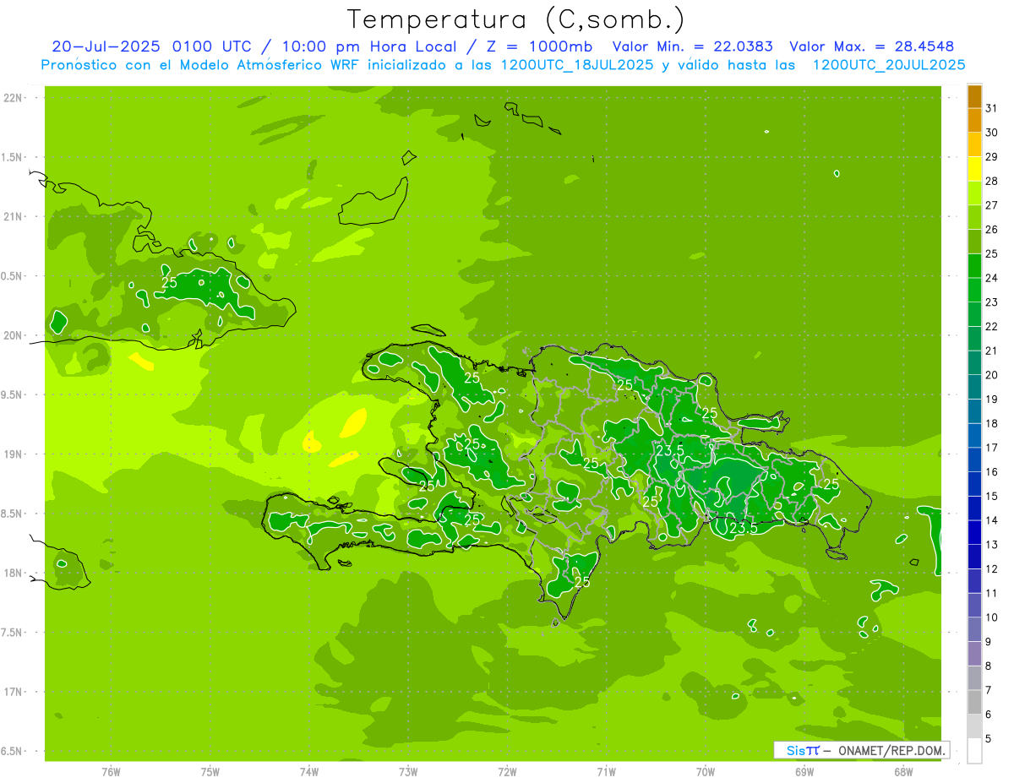
Task: Click initialization time "1200UTC_18JUL2025"
Action: (577, 65)
